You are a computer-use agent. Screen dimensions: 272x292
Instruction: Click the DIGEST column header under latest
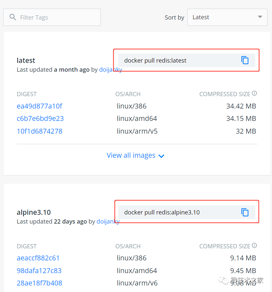pos(27,94)
